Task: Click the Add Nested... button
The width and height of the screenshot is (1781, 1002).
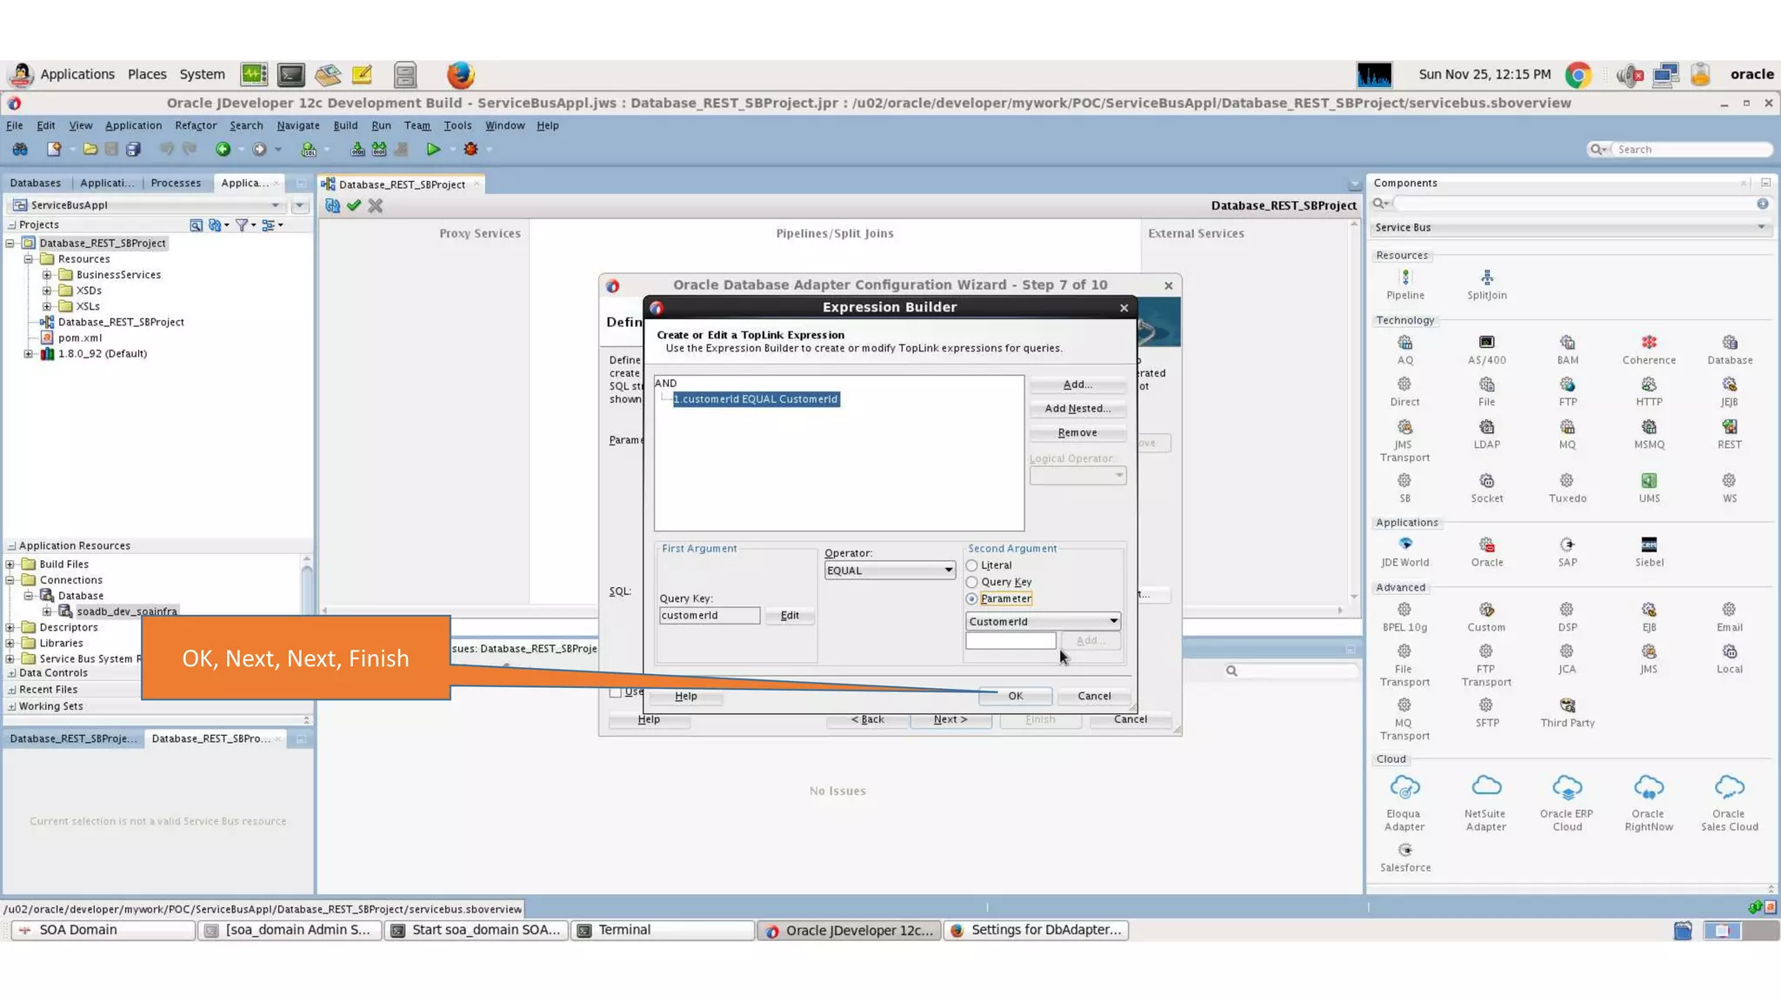Action: [1077, 409]
